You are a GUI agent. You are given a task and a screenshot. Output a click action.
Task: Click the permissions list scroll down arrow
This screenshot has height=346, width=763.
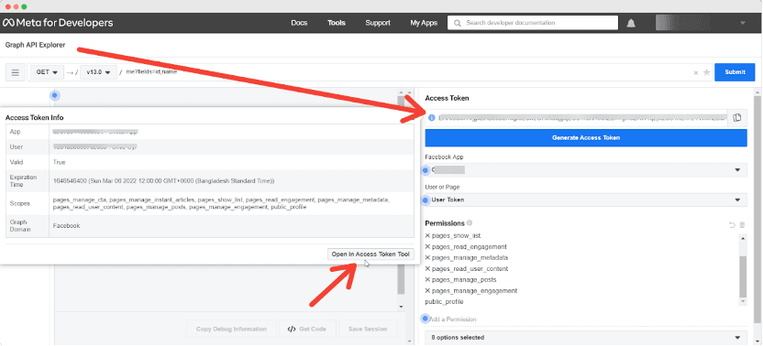743,302
